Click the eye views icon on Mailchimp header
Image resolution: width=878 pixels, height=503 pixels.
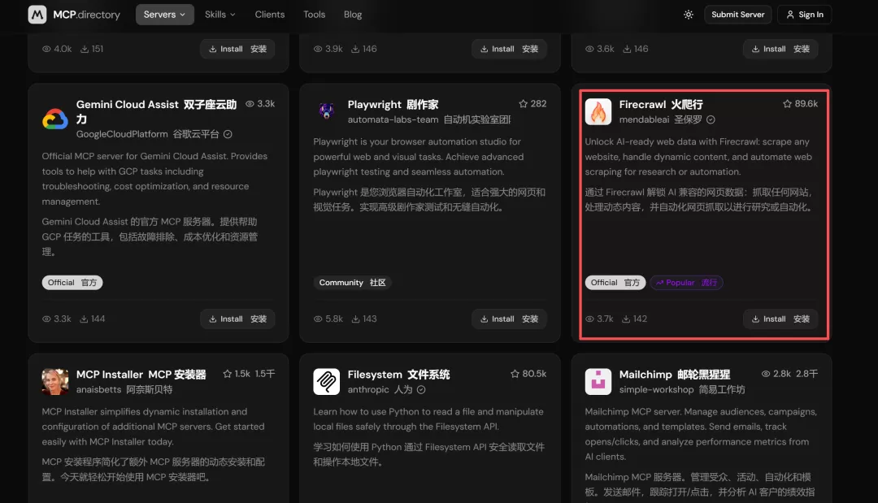766,374
